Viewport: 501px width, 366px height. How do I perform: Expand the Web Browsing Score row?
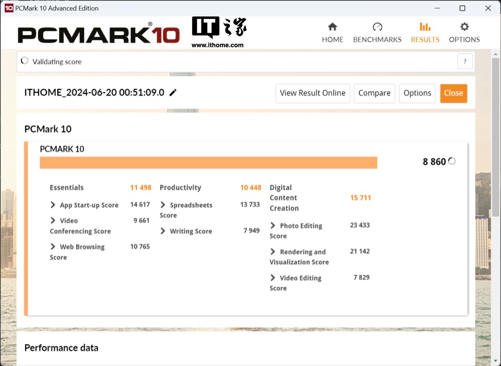(53, 246)
